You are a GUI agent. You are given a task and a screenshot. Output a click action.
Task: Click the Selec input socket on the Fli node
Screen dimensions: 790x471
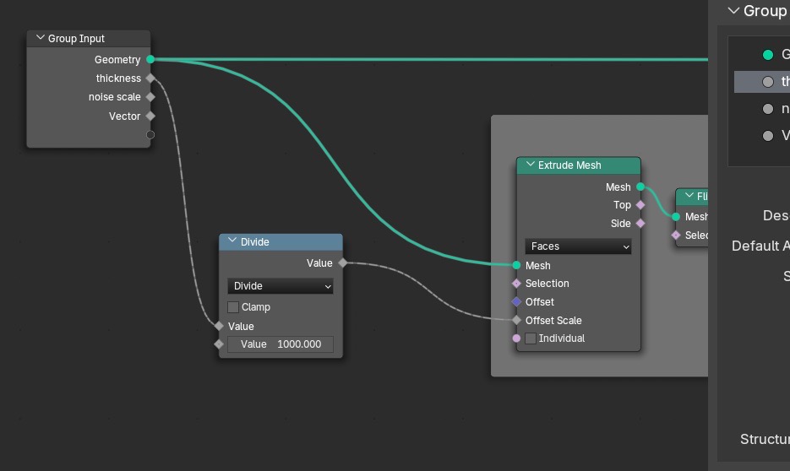pos(676,235)
